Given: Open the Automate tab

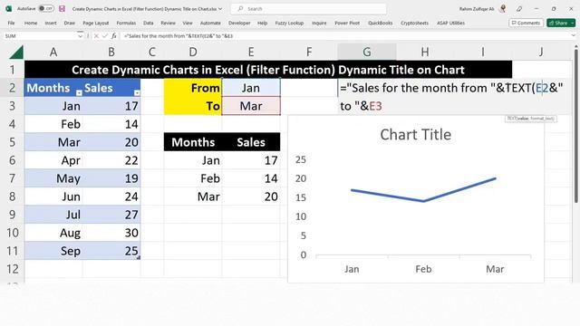Looking at the screenshot, I should point(210,23).
